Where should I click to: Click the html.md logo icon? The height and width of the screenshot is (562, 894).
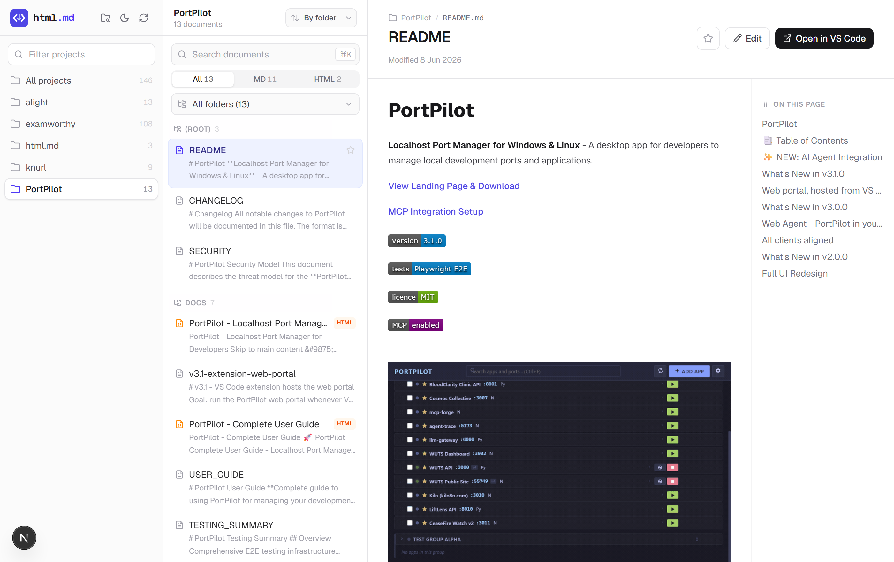tap(19, 18)
